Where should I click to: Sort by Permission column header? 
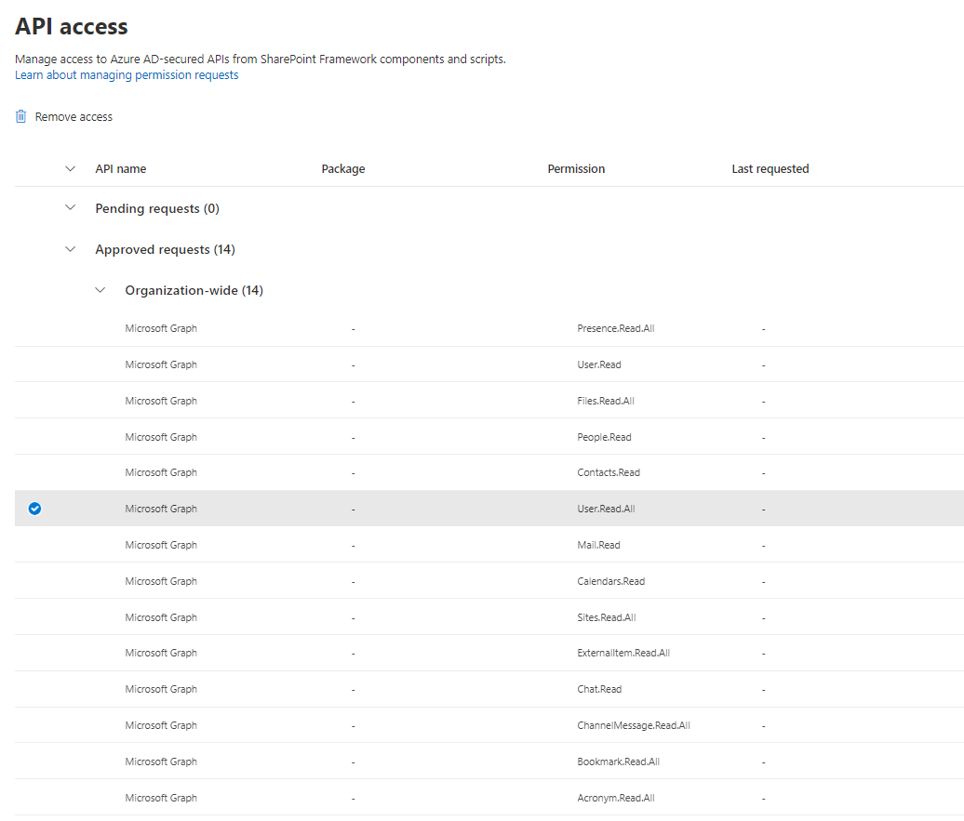(576, 169)
